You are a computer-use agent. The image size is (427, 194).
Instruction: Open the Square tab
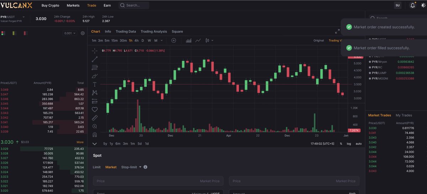(177, 31)
